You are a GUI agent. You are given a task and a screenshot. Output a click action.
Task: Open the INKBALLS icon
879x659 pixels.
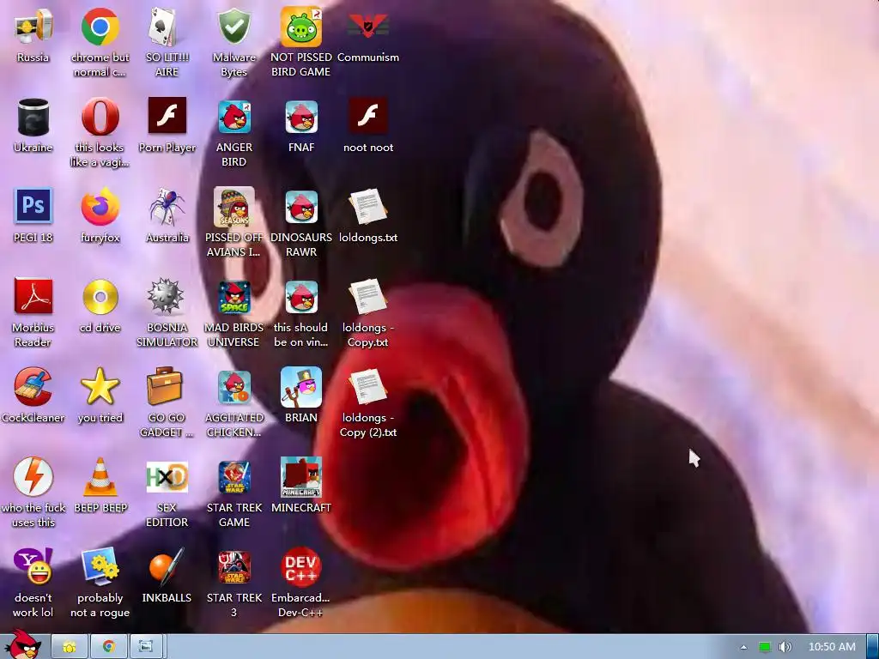tap(167, 566)
